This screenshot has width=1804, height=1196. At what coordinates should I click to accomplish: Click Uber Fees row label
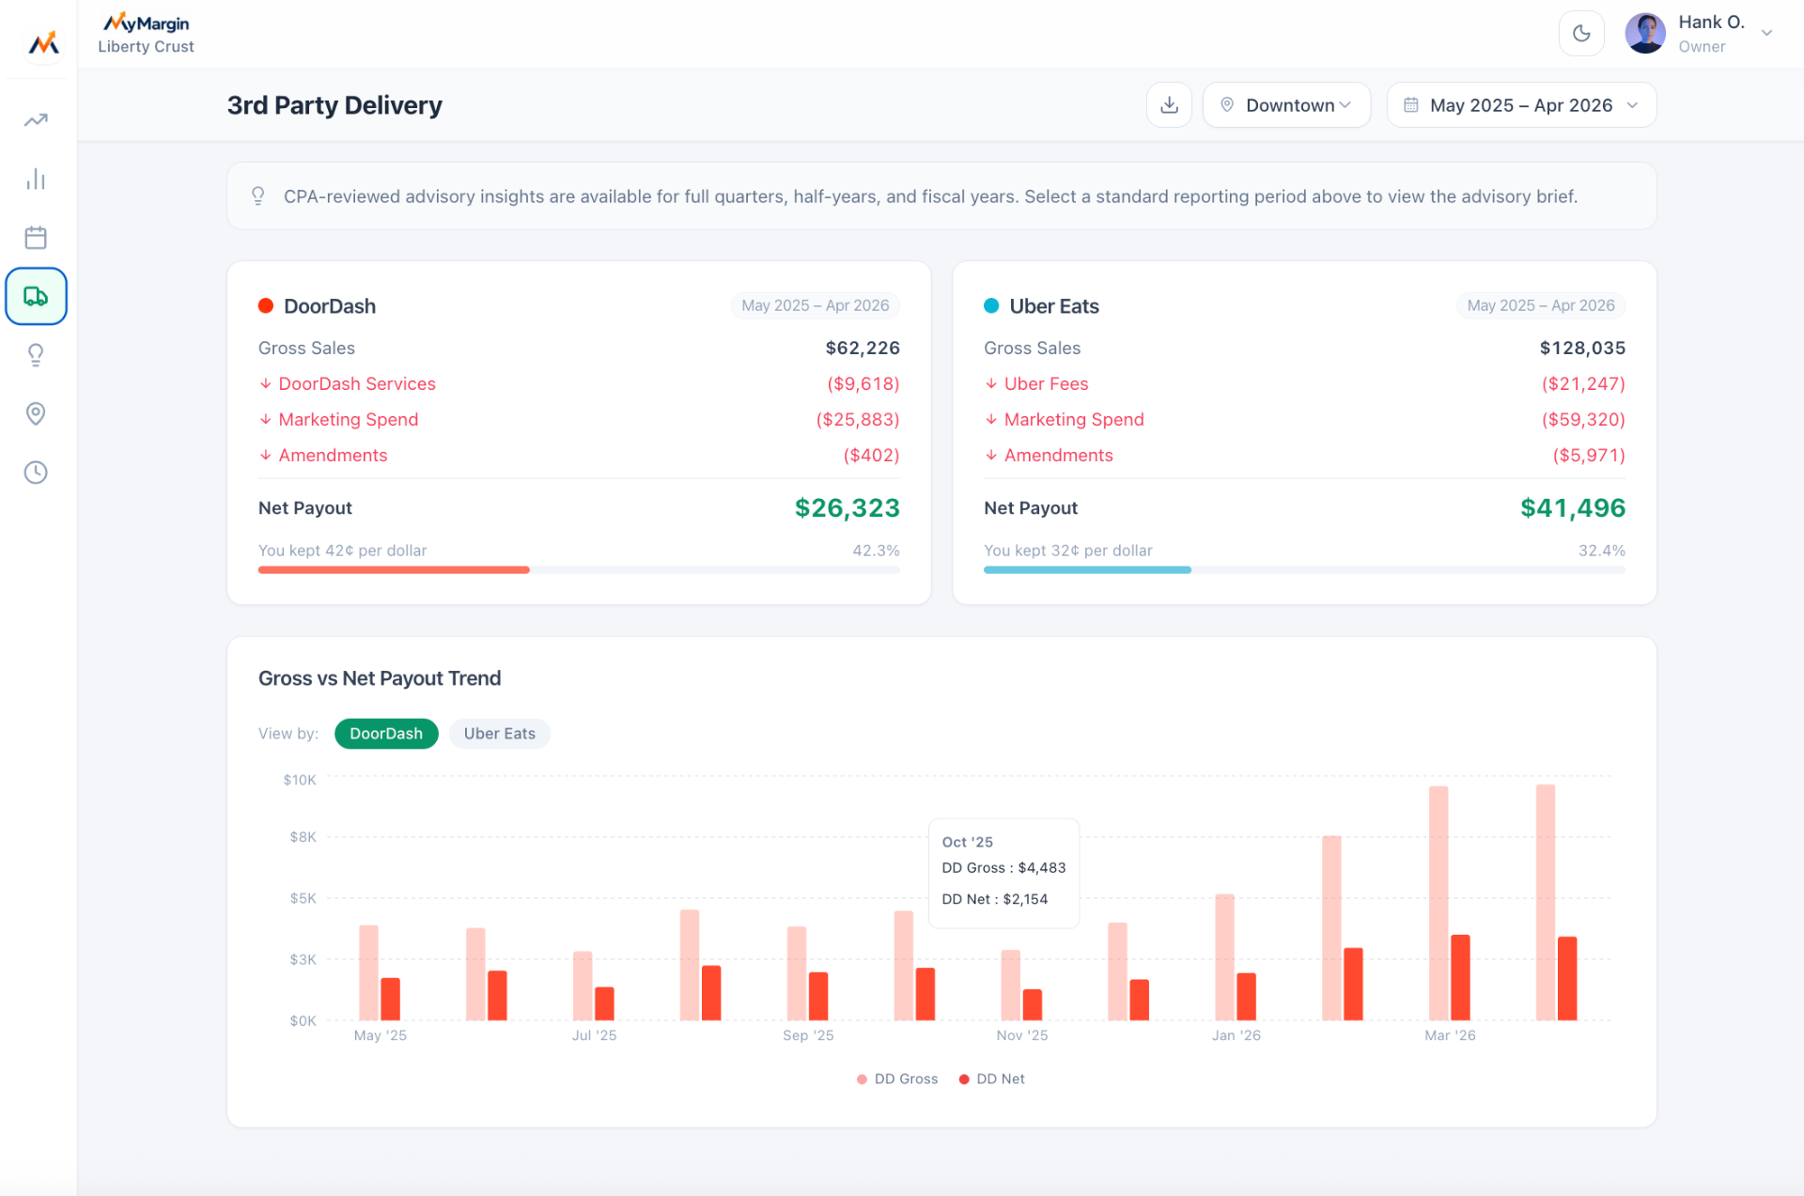point(1046,383)
